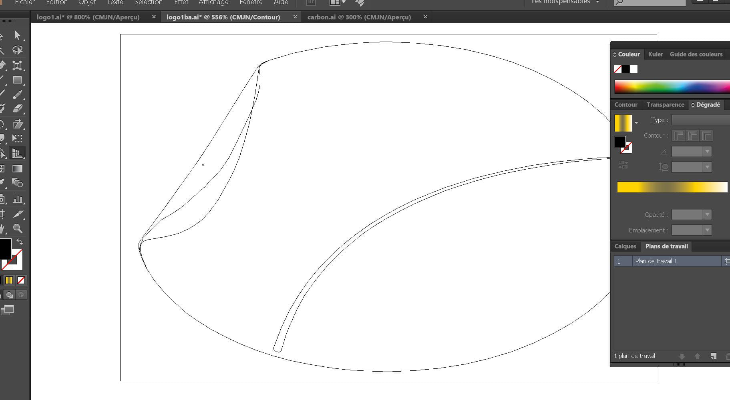Select the Column Graph tool
730x400 pixels.
click(x=17, y=198)
